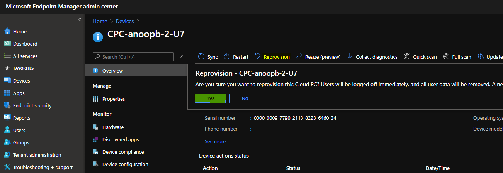503x173 pixels.
Task: Cancel reprovision with the No button
Action: click(245, 98)
